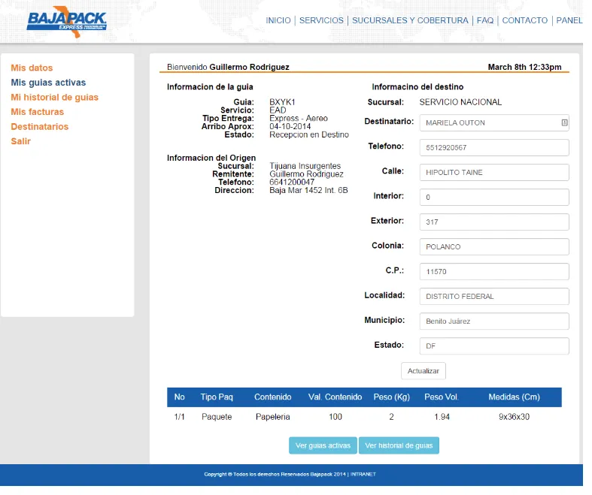Open Mi historial de guias sidebar link

click(54, 98)
